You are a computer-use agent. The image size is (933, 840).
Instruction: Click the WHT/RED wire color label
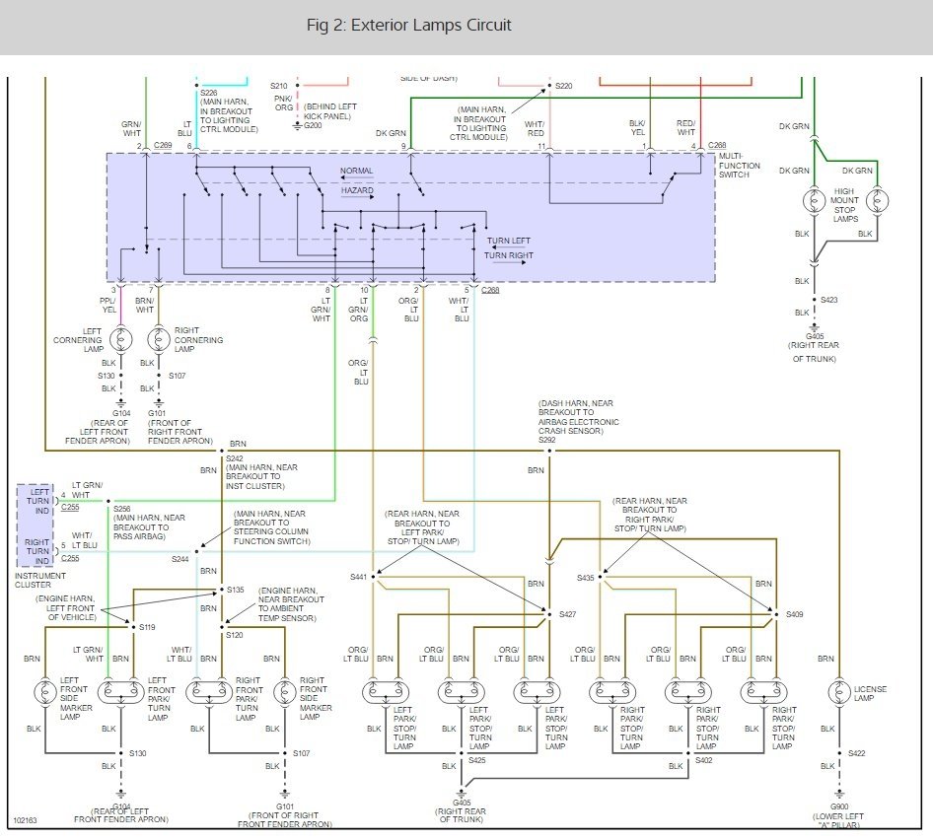coord(535,129)
